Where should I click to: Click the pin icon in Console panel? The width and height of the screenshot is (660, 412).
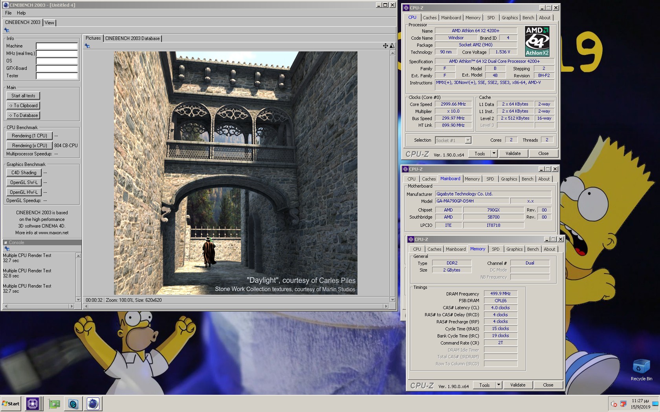click(7, 249)
